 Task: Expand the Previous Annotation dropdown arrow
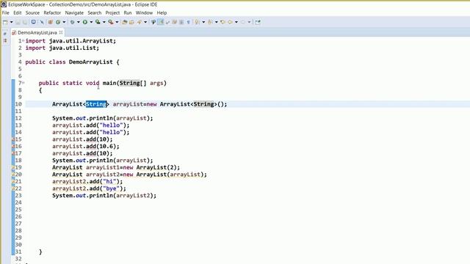point(217,22)
